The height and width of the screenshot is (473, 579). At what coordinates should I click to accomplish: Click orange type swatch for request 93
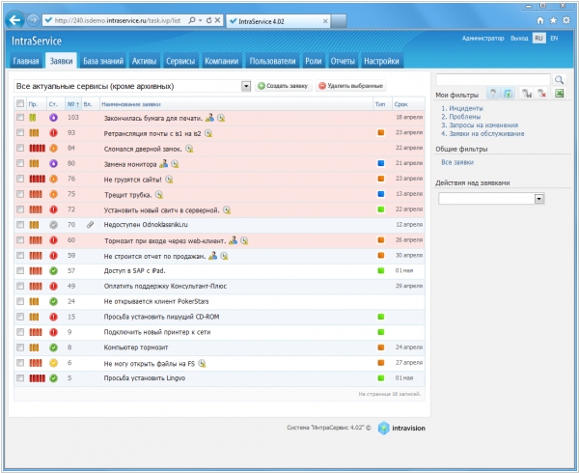pyautogui.click(x=381, y=132)
